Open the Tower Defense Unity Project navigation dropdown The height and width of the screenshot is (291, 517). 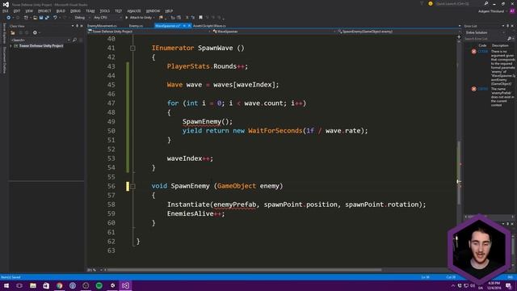tap(149, 32)
